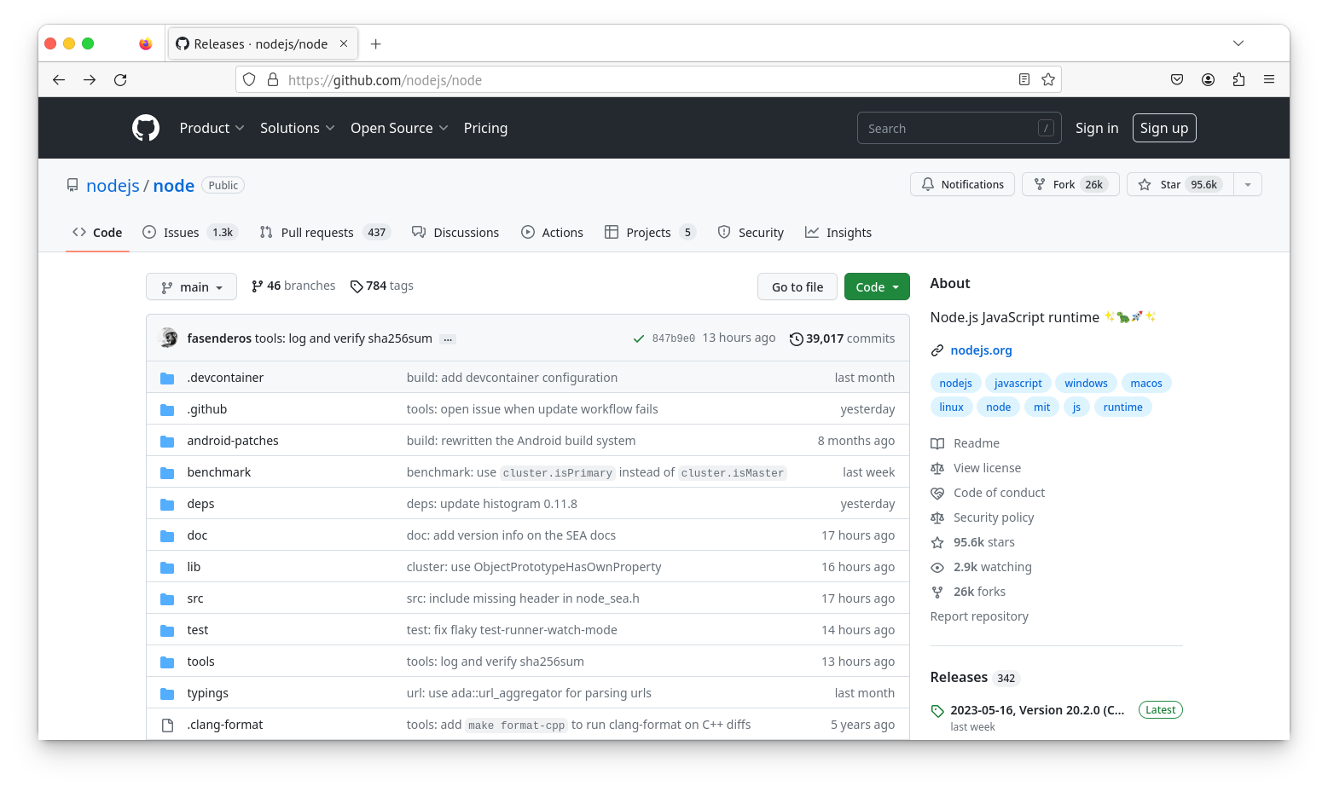Switch to the Actions tab
The width and height of the screenshot is (1328, 792).
point(552,233)
